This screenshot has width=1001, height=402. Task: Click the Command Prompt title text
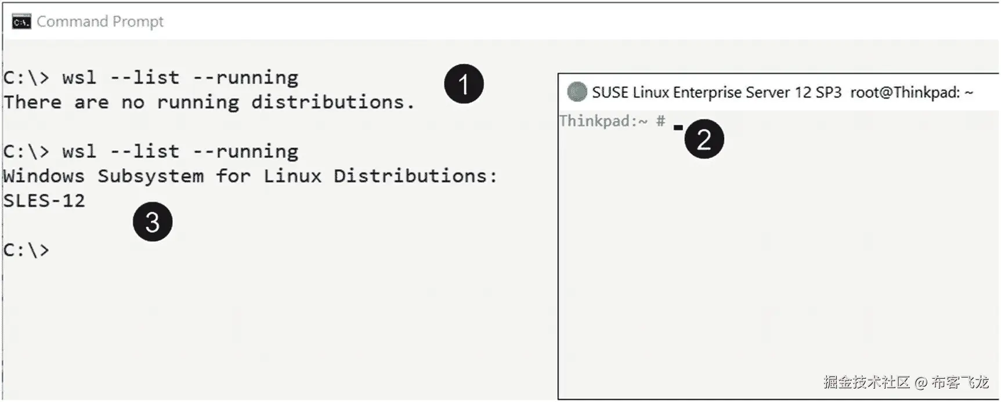(x=100, y=22)
